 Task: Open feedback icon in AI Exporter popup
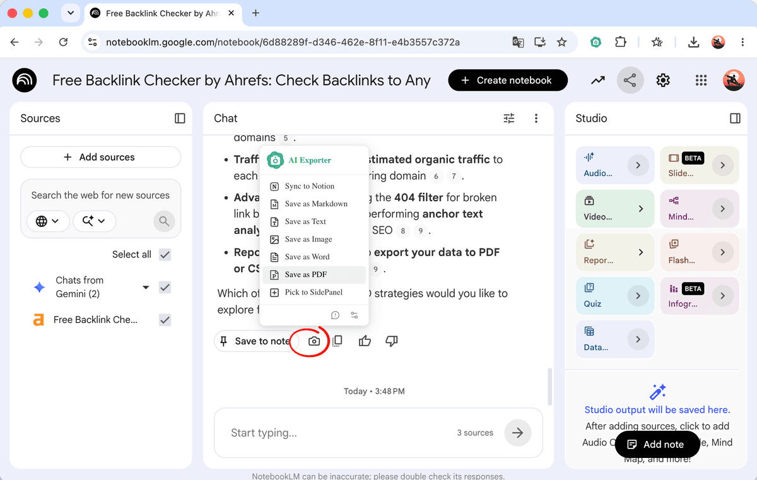(335, 315)
